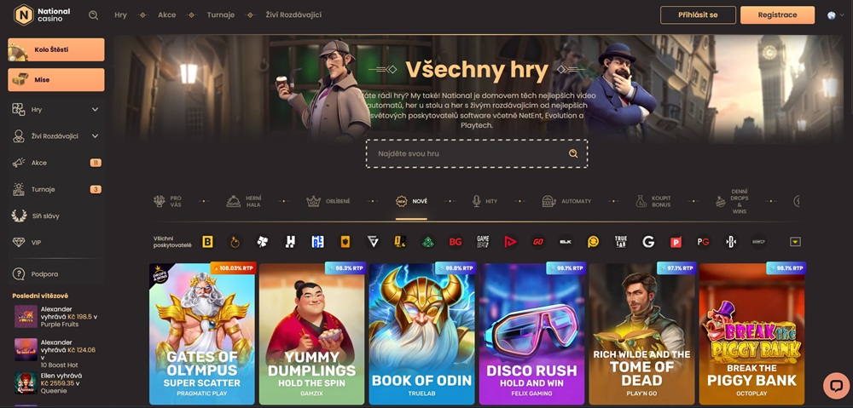The image size is (853, 408).
Task: Click the triangular V-shaped provider icon
Action: [x=373, y=242]
